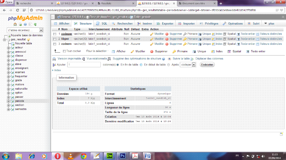This screenshot has width=286, height=160.
Task: Click the browser back arrow
Action: click(x=4, y=10)
